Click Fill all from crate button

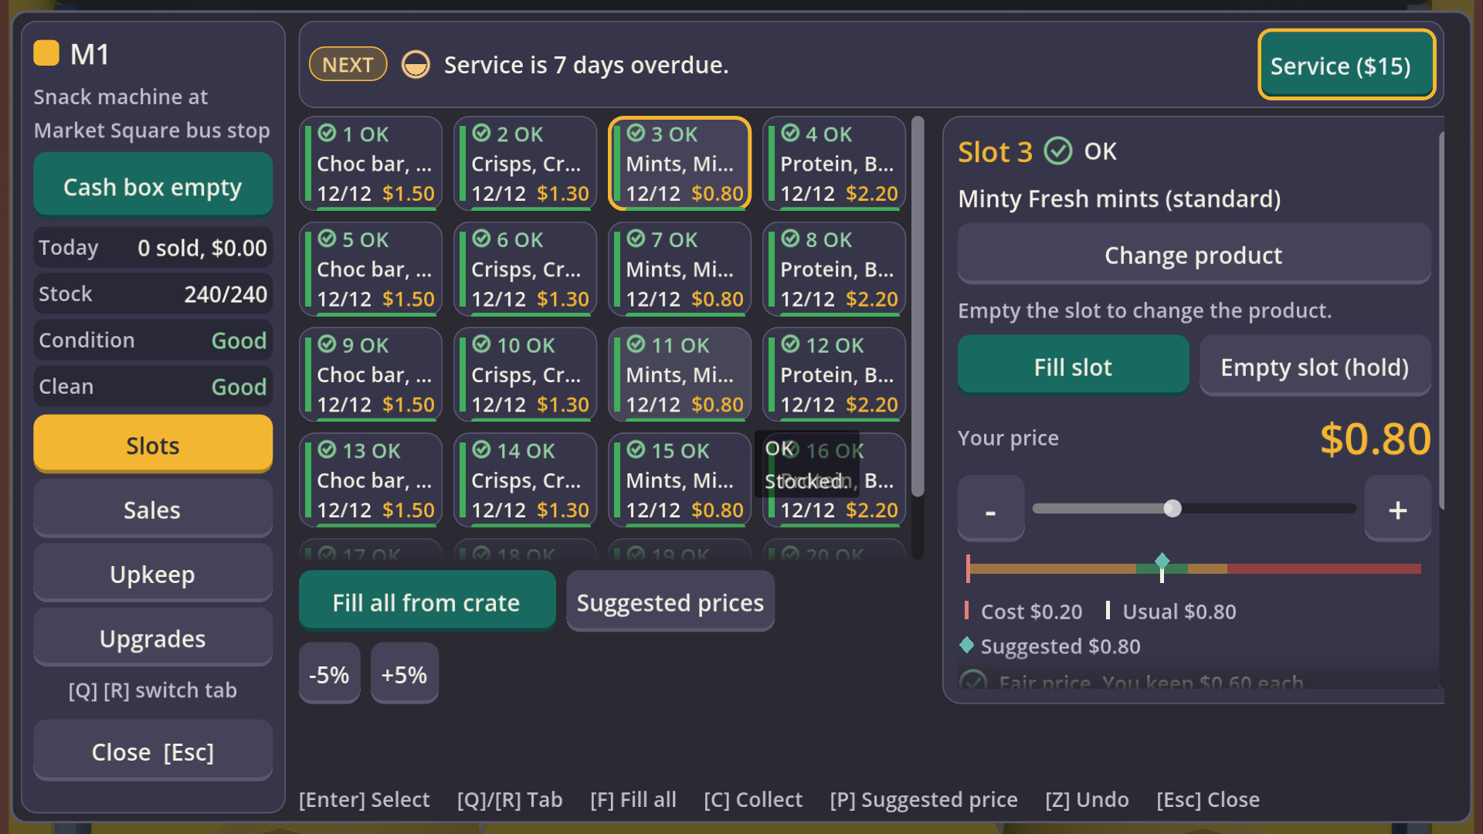[427, 602]
